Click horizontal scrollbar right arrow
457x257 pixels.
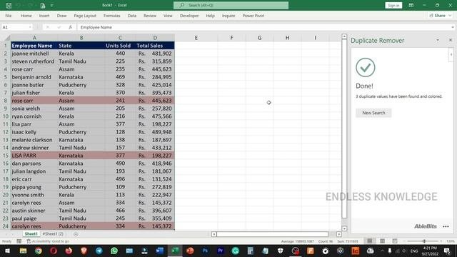[339, 234]
